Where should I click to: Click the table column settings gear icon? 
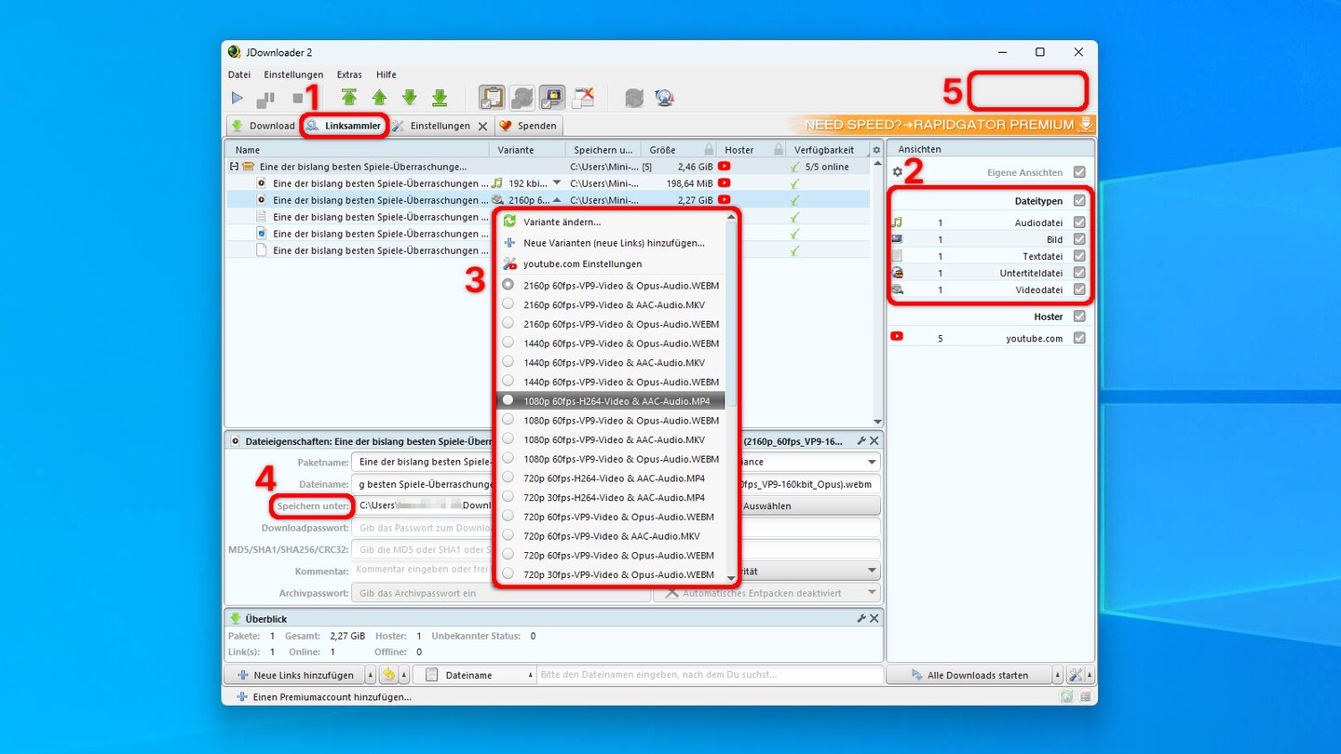click(x=875, y=150)
